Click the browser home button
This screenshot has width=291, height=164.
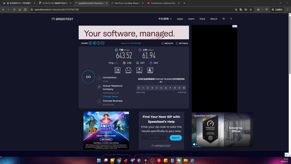[x=20, y=9]
